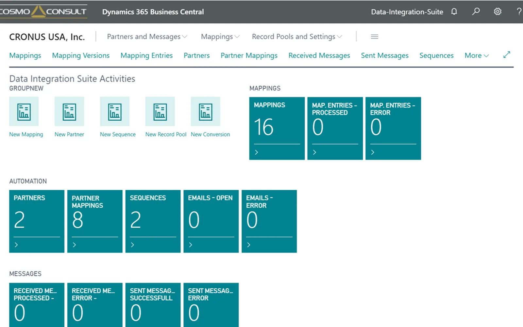523x327 pixels.
Task: Click the arrow in Map. Entries - Error tile
Action: click(x=373, y=152)
